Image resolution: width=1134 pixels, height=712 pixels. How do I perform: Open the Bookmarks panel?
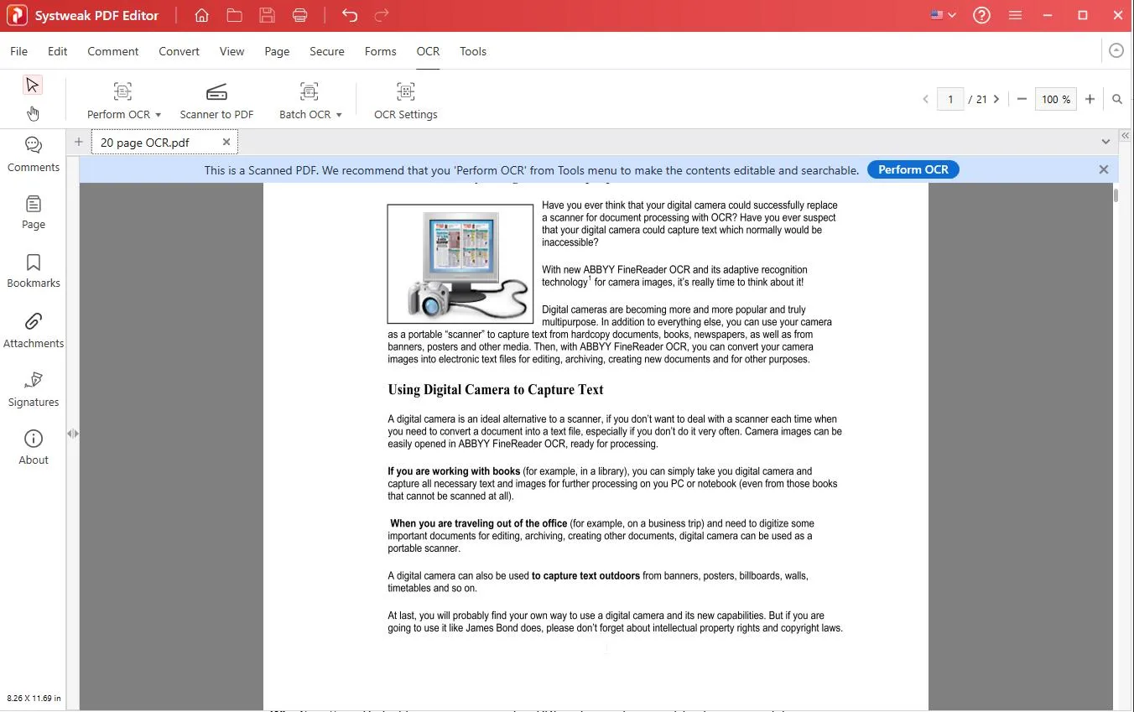34,271
